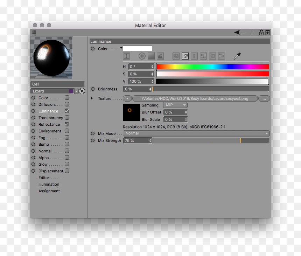301x256 pixels.
Task: Click the Mix Strength stepper arrows
Action: (x=150, y=140)
